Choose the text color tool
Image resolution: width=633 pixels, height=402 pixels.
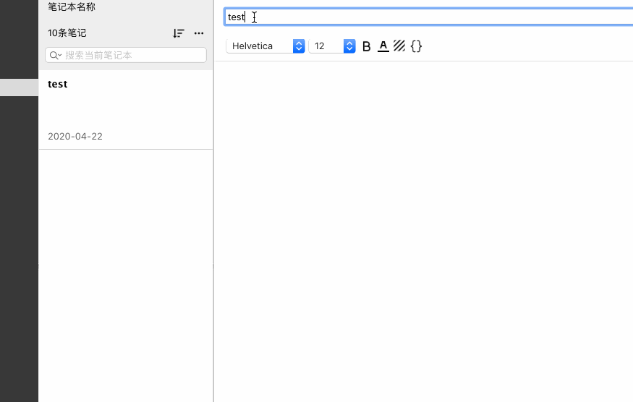[383, 46]
